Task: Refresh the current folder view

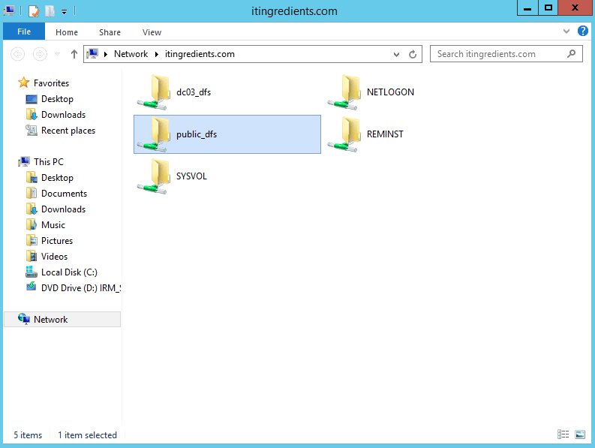Action: [413, 54]
